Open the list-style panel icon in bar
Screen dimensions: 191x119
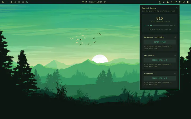click(164, 2)
